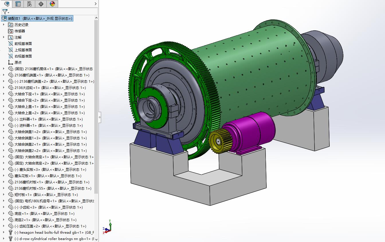Open the FeatureManager design tree tab
Screen dimensions: 385x242
(x=7, y=4)
